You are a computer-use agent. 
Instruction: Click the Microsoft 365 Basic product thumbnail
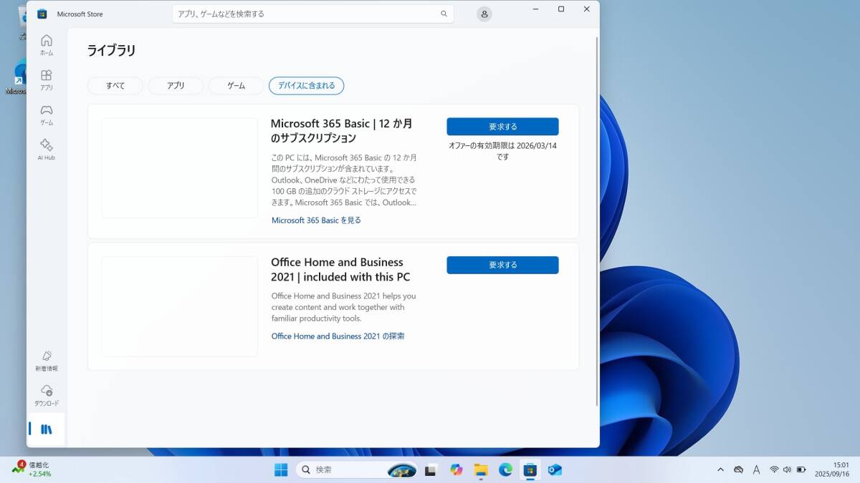click(x=179, y=168)
